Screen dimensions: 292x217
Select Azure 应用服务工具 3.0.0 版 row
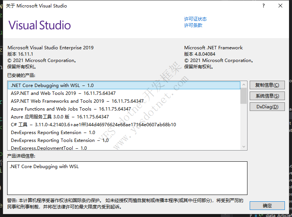[124, 117]
